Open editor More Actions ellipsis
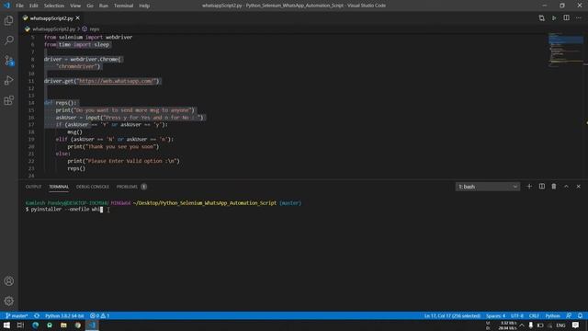 pyautogui.click(x=579, y=18)
